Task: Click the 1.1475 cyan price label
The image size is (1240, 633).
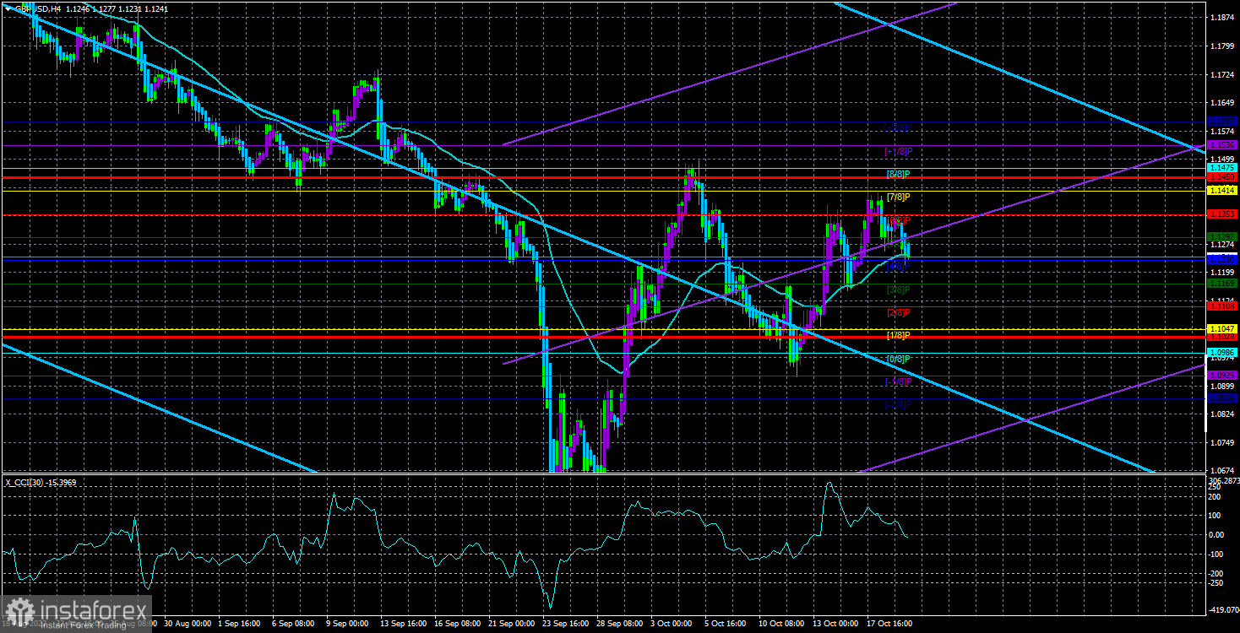Action: click(1223, 168)
